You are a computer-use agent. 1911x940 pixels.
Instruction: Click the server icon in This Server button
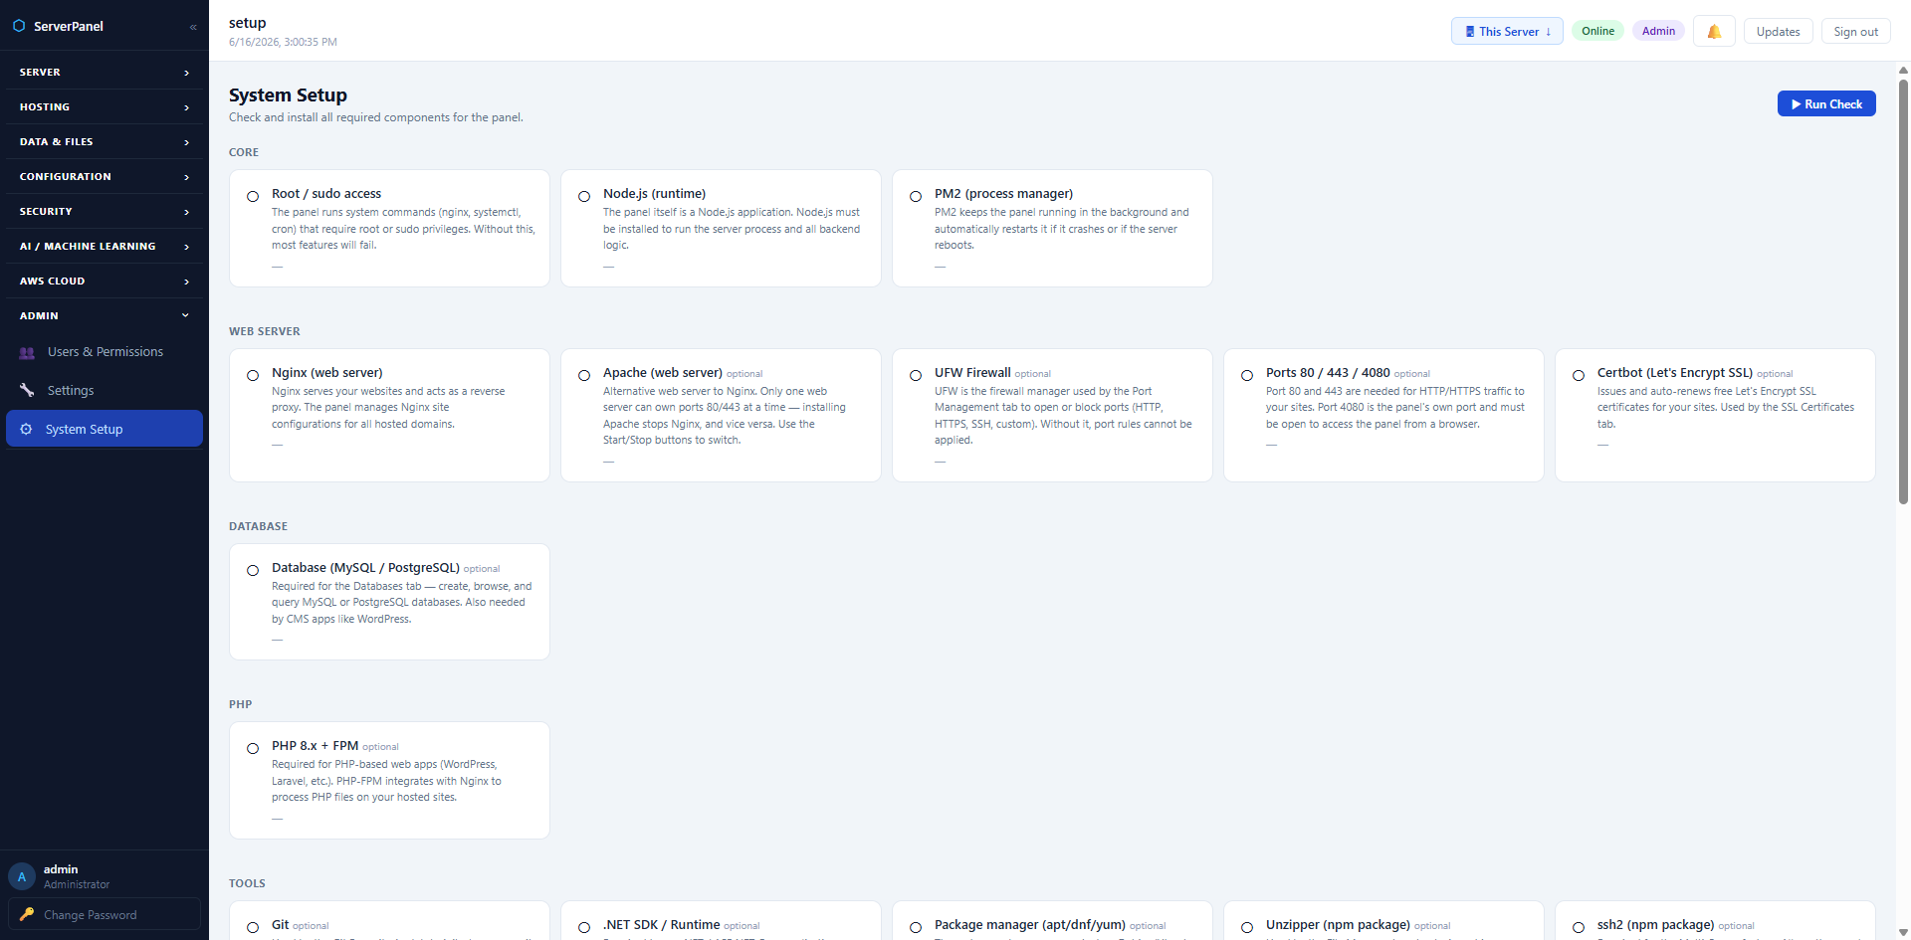[x=1470, y=32]
